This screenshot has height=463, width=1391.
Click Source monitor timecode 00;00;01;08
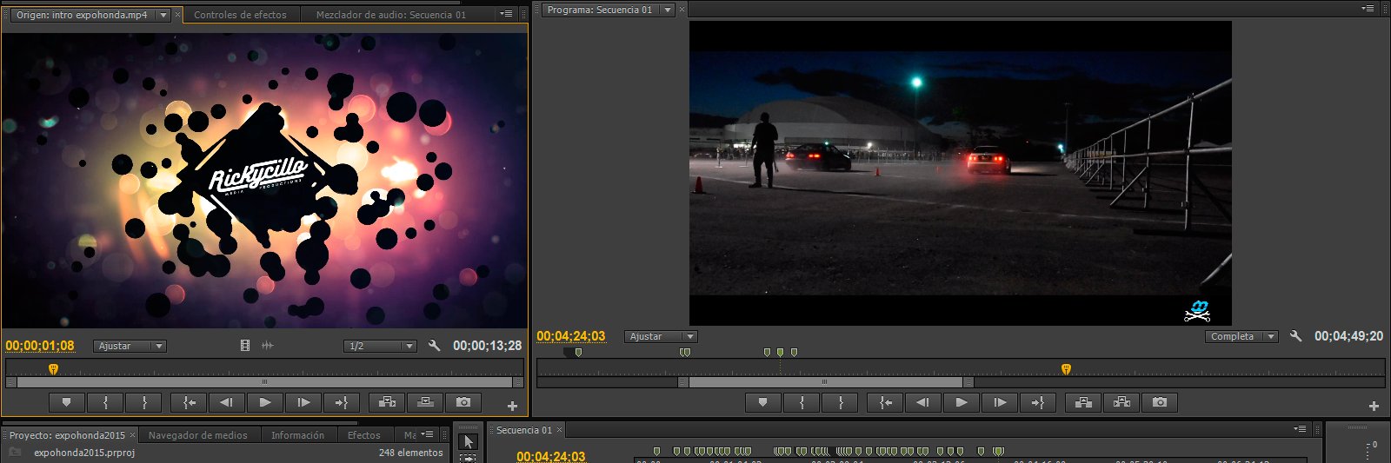coord(40,346)
